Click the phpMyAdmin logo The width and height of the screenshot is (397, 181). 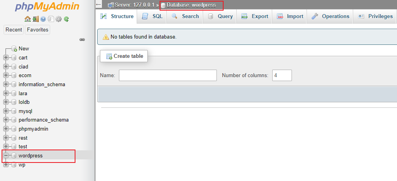(x=47, y=7)
